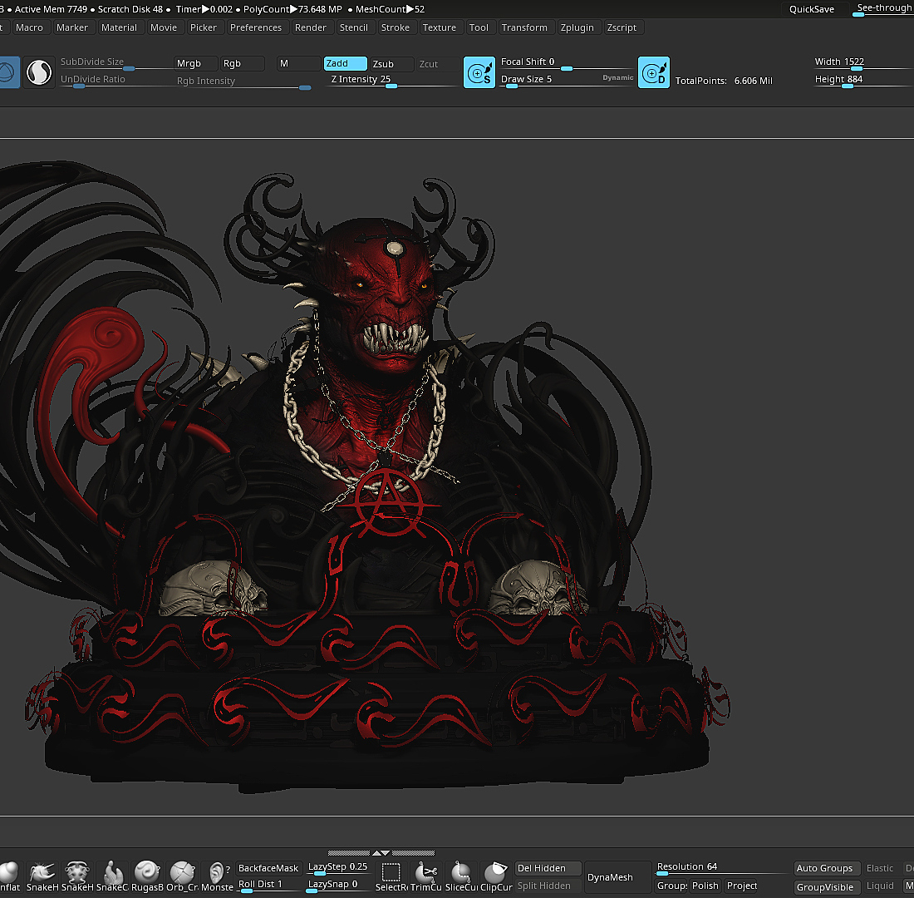Pick the Monster ear brush
This screenshot has width=914, height=898.
217,876
